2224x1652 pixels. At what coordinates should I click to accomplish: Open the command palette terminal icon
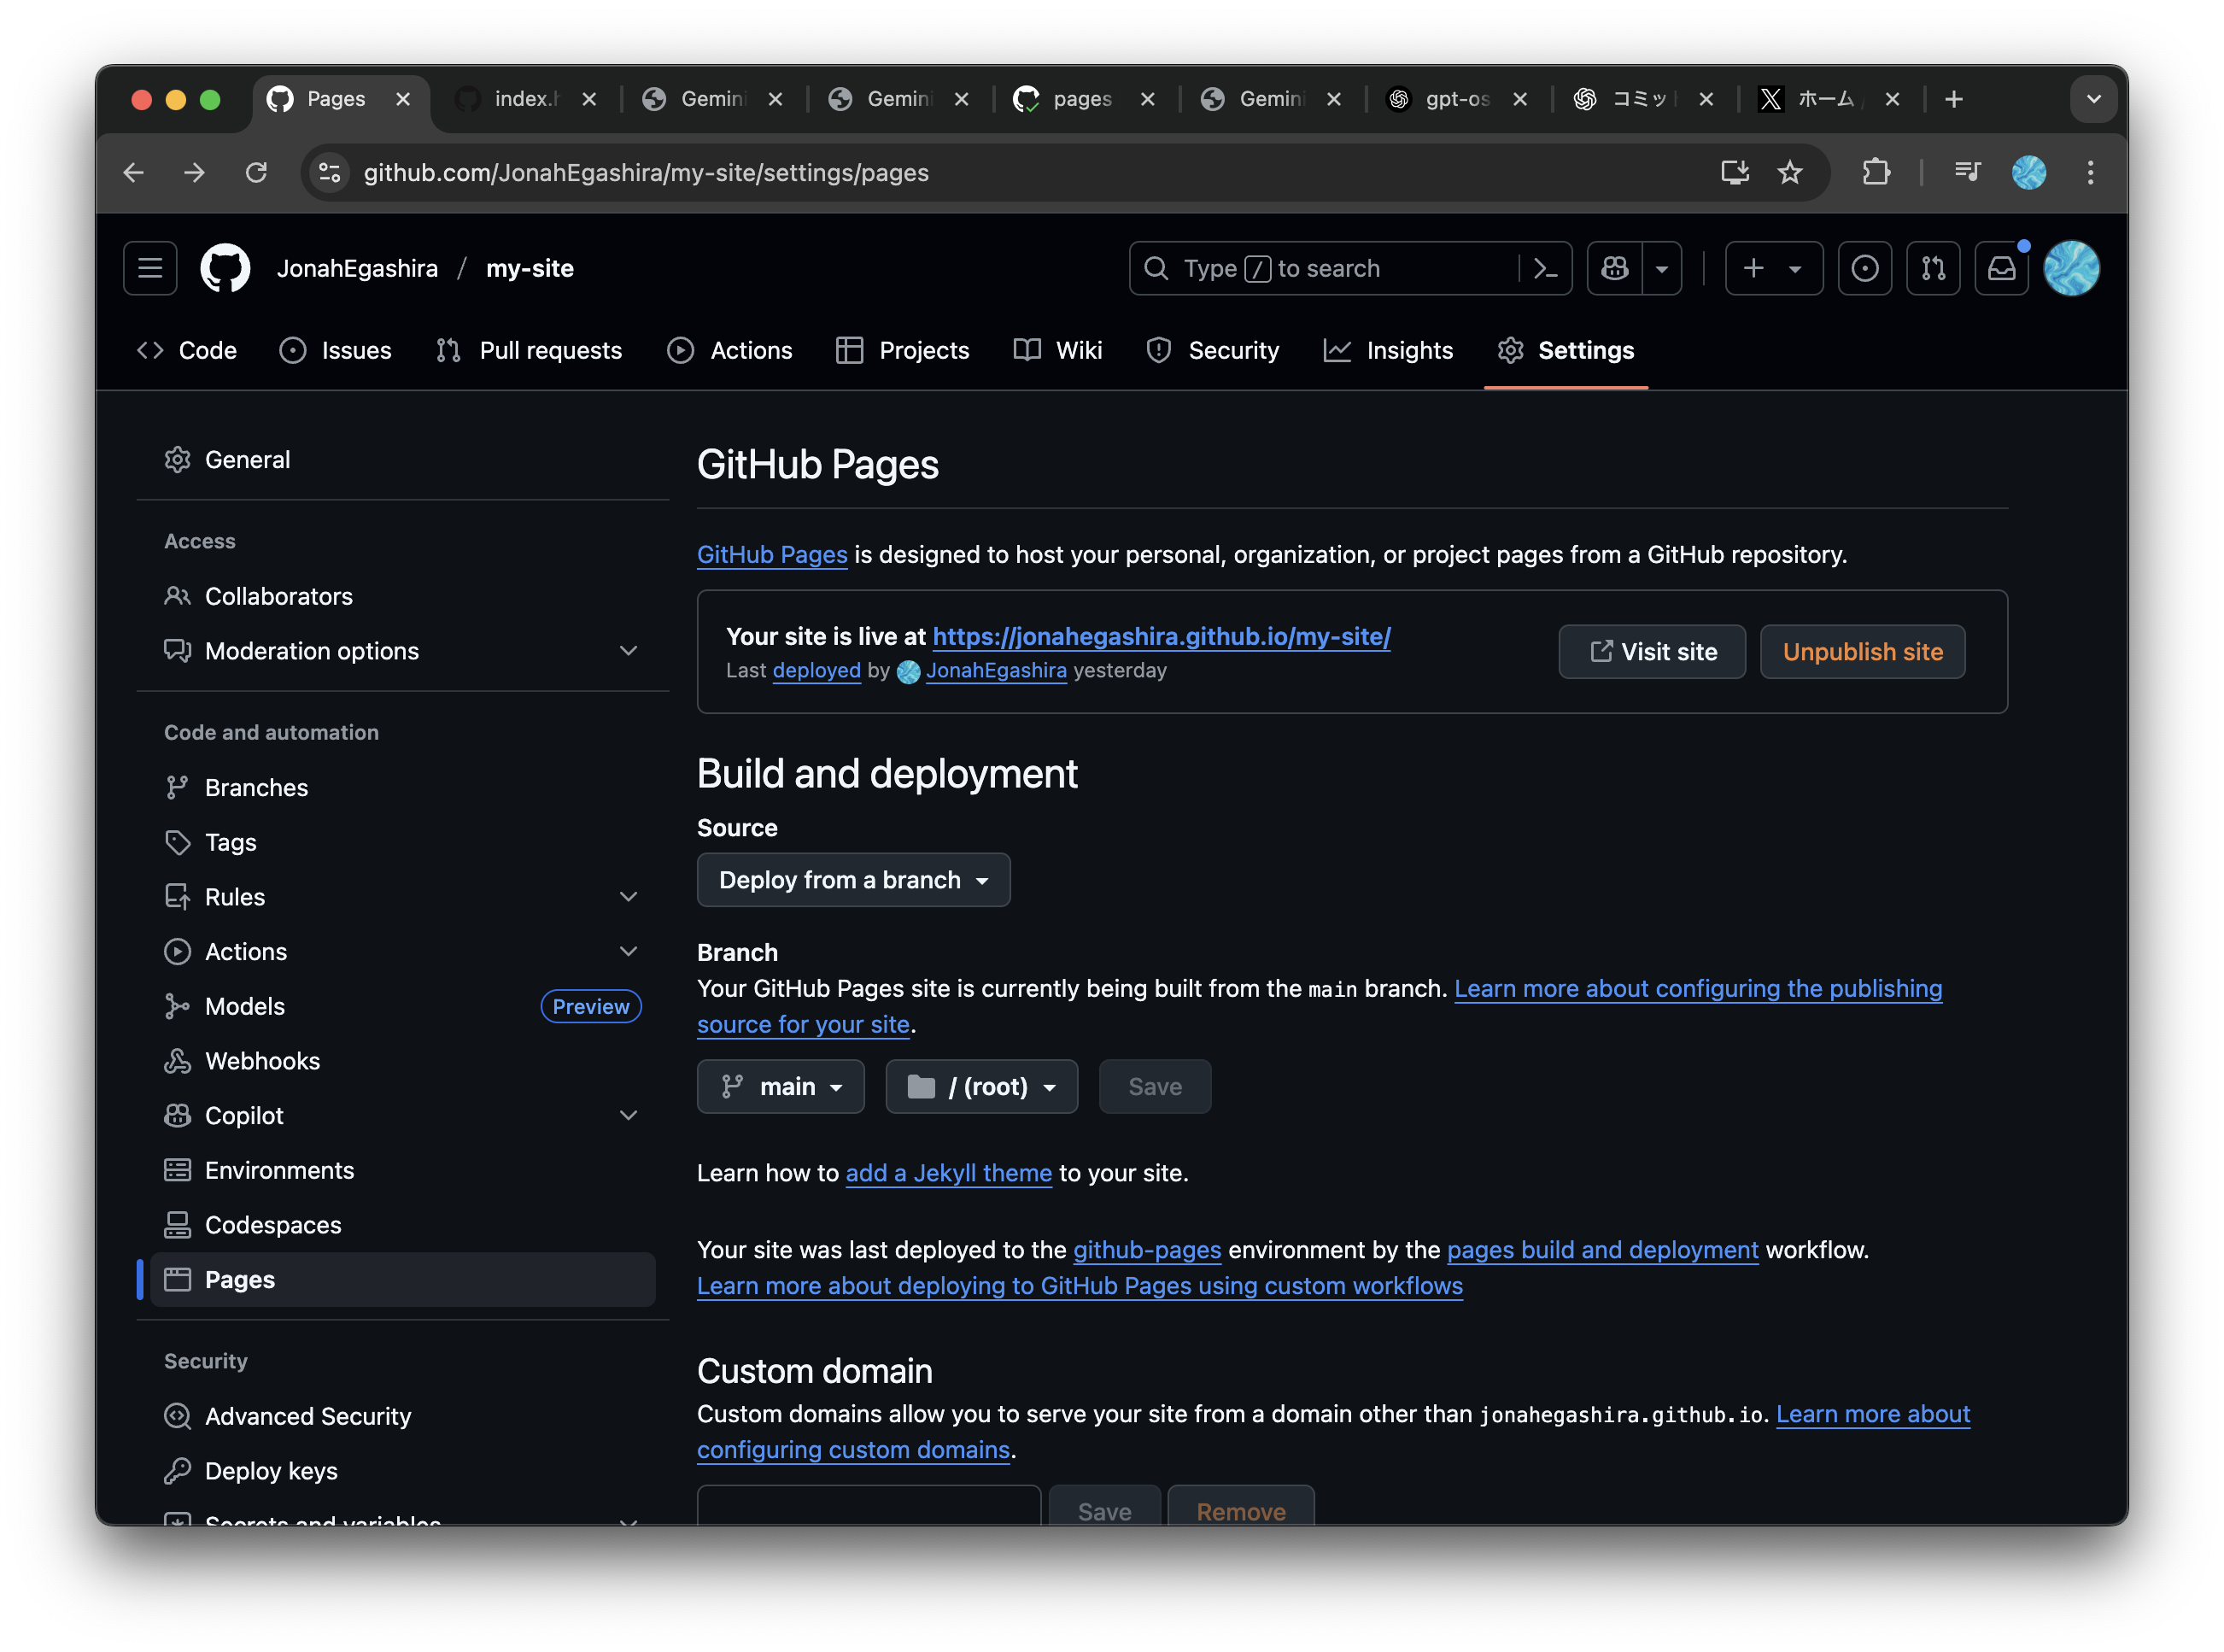pyautogui.click(x=1545, y=268)
